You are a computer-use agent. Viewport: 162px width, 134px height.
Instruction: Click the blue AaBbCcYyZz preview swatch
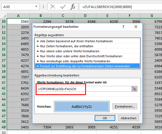pyautogui.click(x=82, y=106)
